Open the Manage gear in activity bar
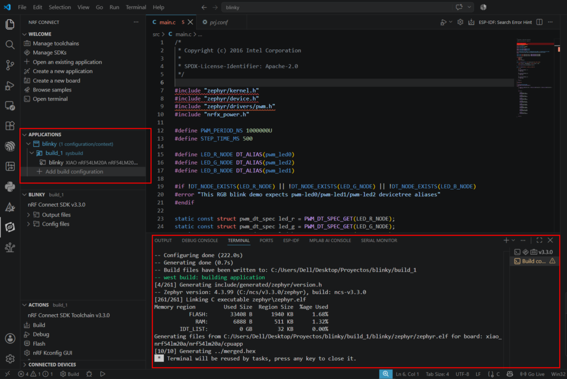Screen dimensions: 567x379 10,358
